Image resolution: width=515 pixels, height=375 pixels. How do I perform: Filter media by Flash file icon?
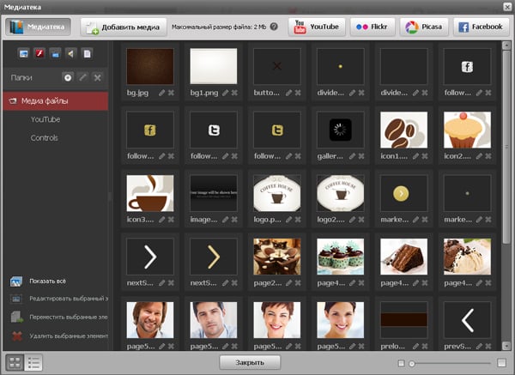click(39, 54)
